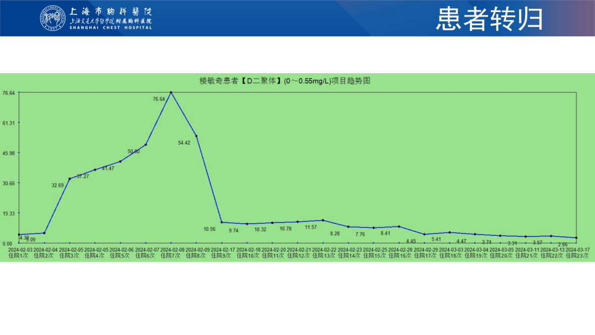
Task: Click y-axis label 0.00
Action: click(x=7, y=244)
